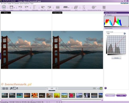
Task: Open the View menu
Action: pos(9,3)
